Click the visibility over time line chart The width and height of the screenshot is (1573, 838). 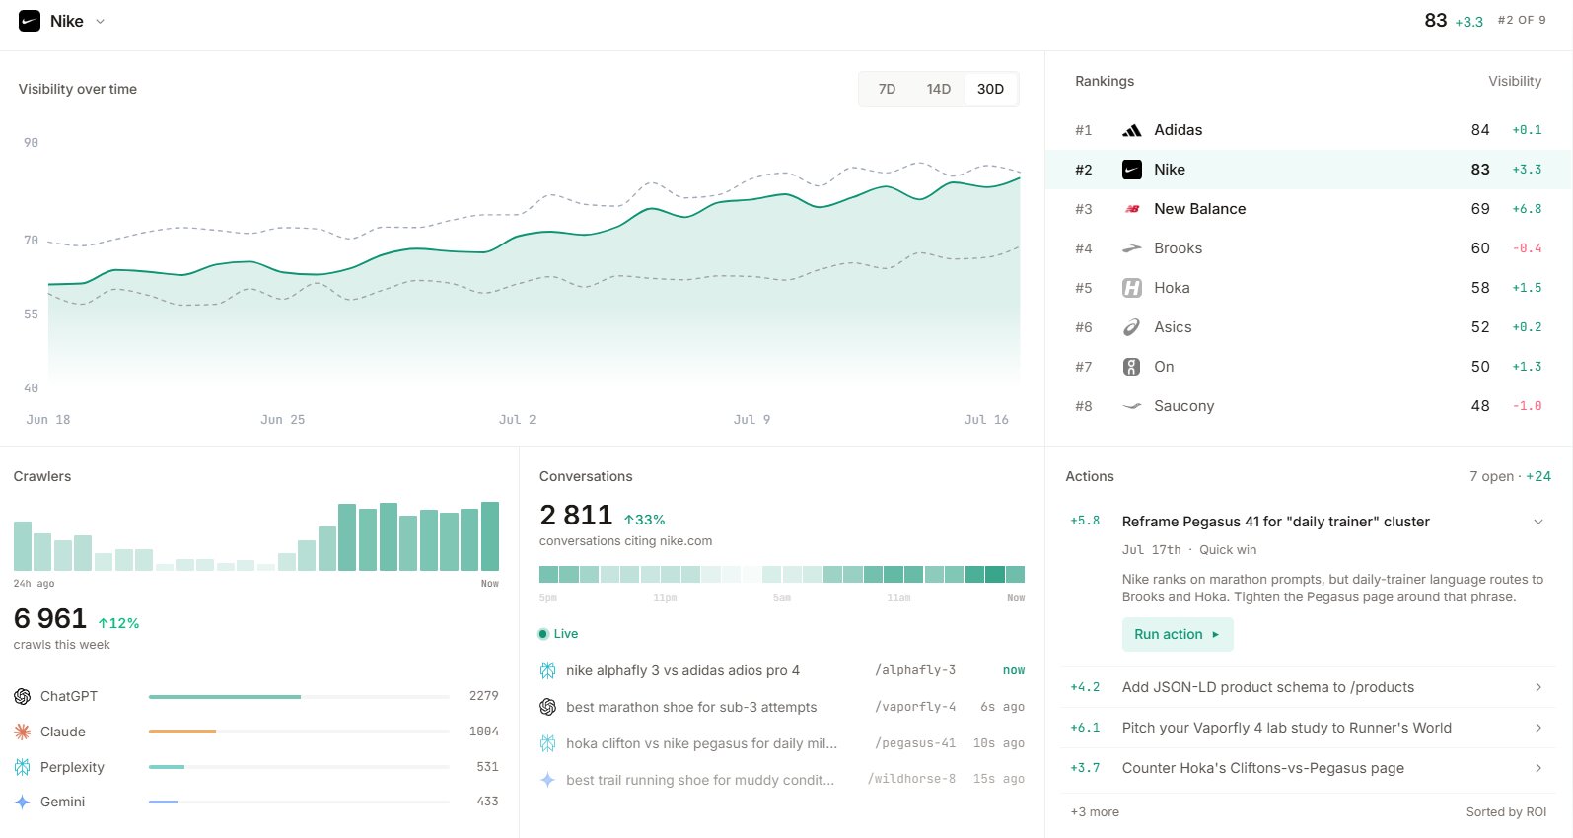[534, 266]
